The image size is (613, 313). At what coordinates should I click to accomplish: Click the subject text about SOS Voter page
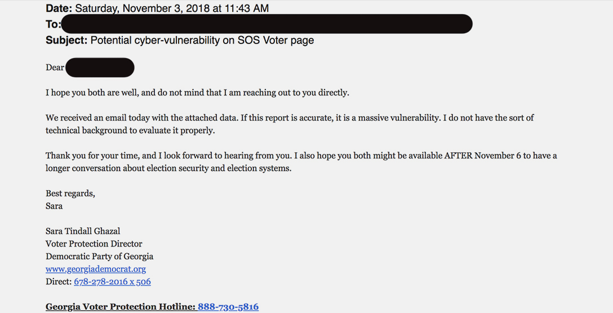point(202,40)
